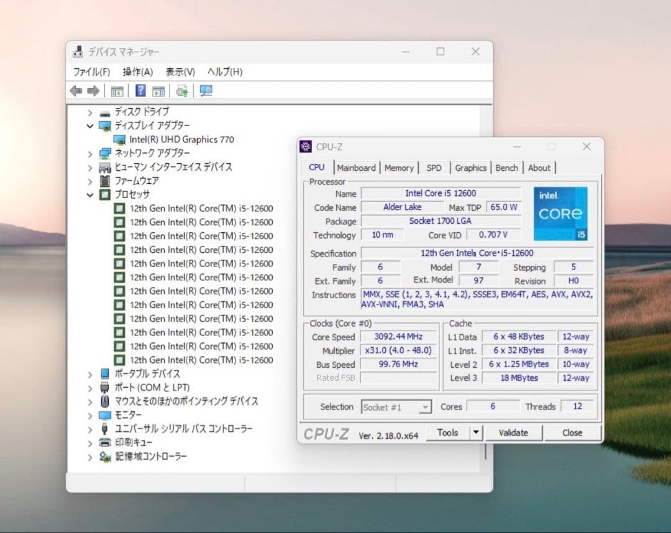Viewport: 671px width, 533px height.
Task: Switch to the Graphics tab
Action: tap(471, 168)
